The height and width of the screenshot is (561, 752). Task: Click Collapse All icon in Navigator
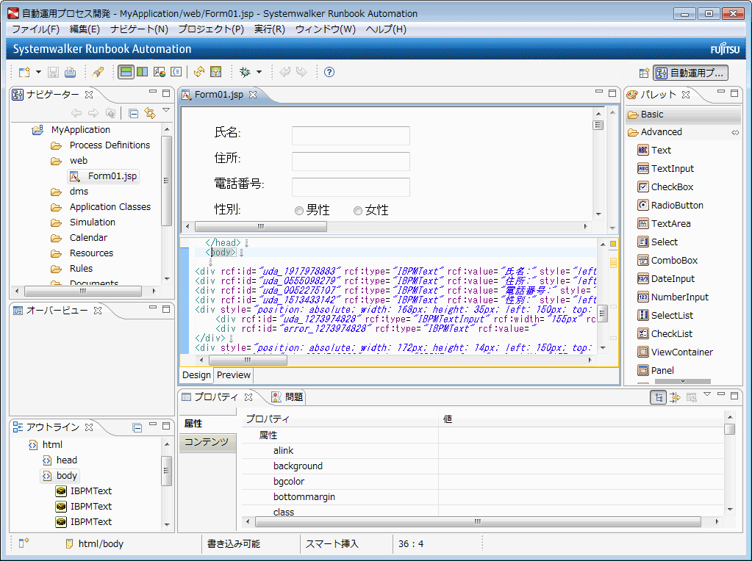click(134, 113)
